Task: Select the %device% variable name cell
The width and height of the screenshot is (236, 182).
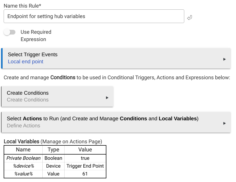Action: (23, 166)
